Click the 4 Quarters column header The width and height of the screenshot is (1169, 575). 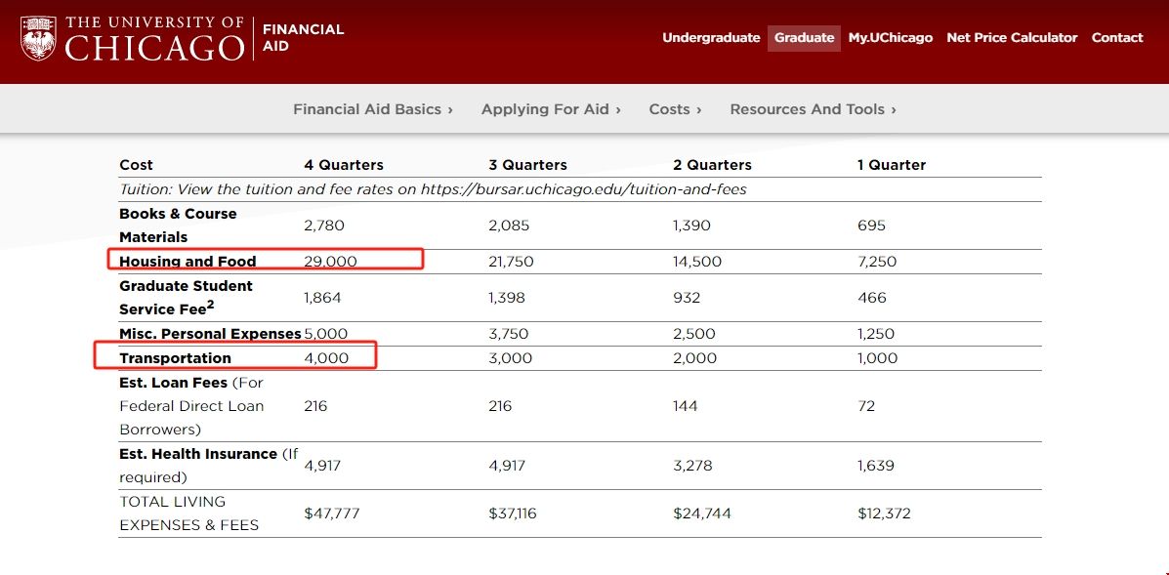point(344,165)
